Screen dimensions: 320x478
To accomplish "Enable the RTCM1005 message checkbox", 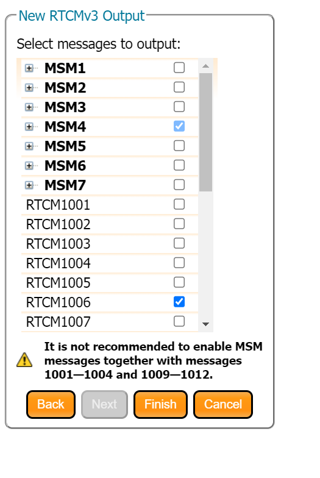I will coord(179,282).
